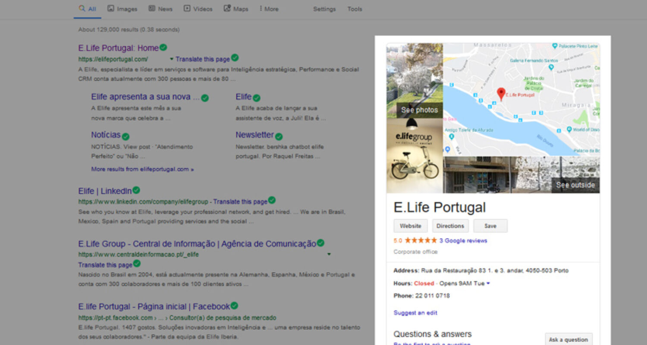Open E.life Portugal Facebook page result
Viewport: 647px width, 345px height.
click(154, 307)
